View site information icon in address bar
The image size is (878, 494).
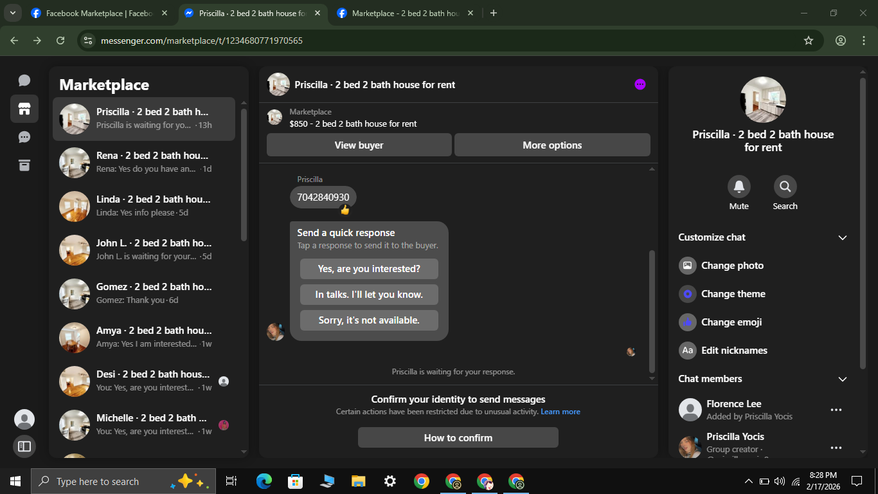(x=89, y=41)
